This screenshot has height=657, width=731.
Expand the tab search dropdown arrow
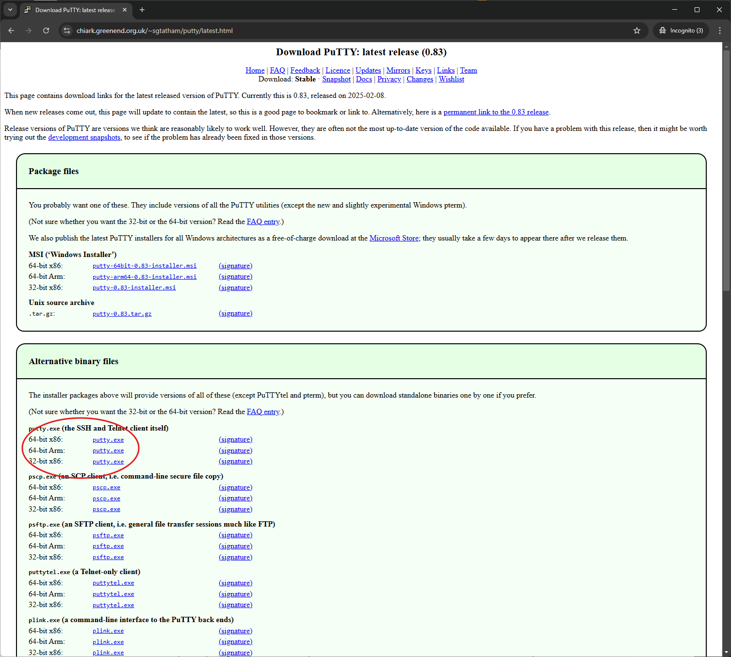point(10,10)
